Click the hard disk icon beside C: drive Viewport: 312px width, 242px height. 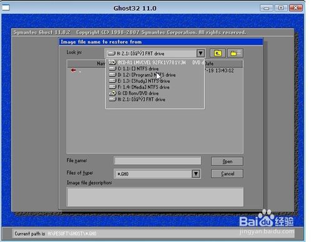112,69
